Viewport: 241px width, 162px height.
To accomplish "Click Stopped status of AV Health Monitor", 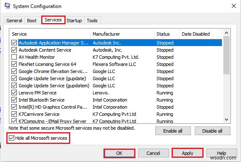I will [x=165, y=57].
